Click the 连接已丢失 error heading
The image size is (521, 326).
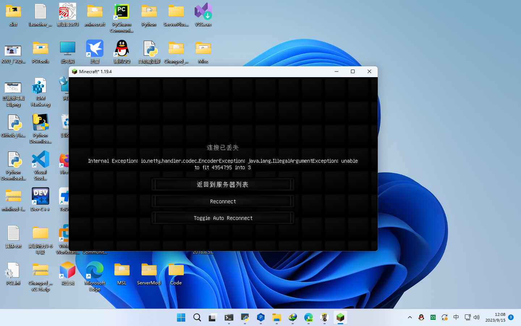click(223, 147)
